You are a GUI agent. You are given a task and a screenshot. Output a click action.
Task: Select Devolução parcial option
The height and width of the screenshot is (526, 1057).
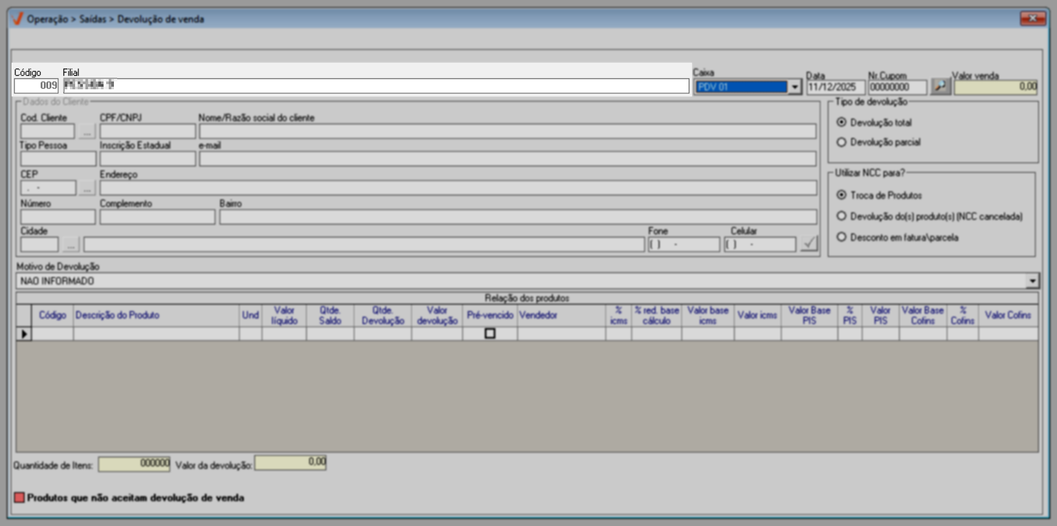(841, 142)
